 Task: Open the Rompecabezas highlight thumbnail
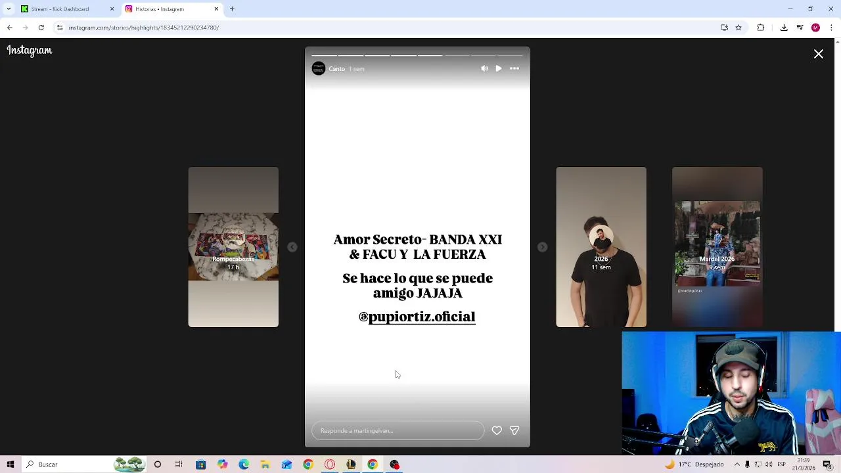point(233,247)
